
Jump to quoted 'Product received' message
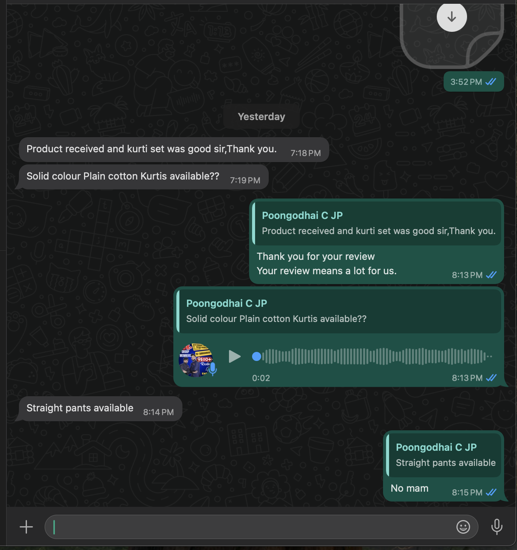[377, 223]
